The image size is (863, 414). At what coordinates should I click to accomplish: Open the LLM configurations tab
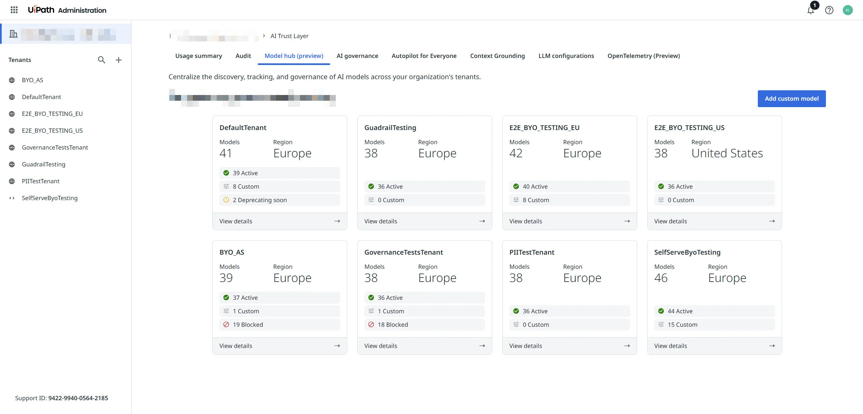(x=566, y=56)
